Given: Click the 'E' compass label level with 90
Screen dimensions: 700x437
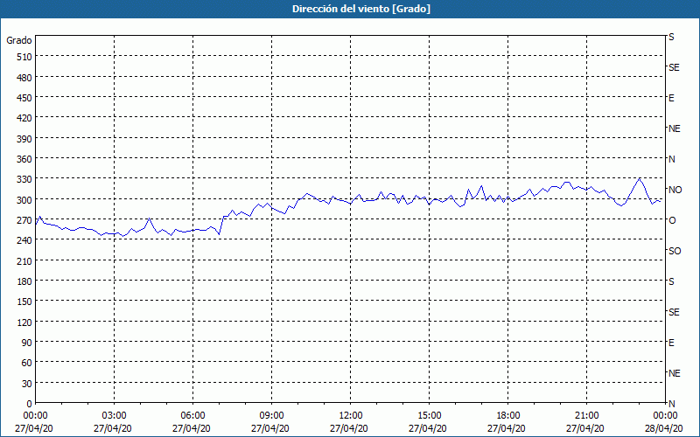Looking at the screenshot, I should pos(671,343).
